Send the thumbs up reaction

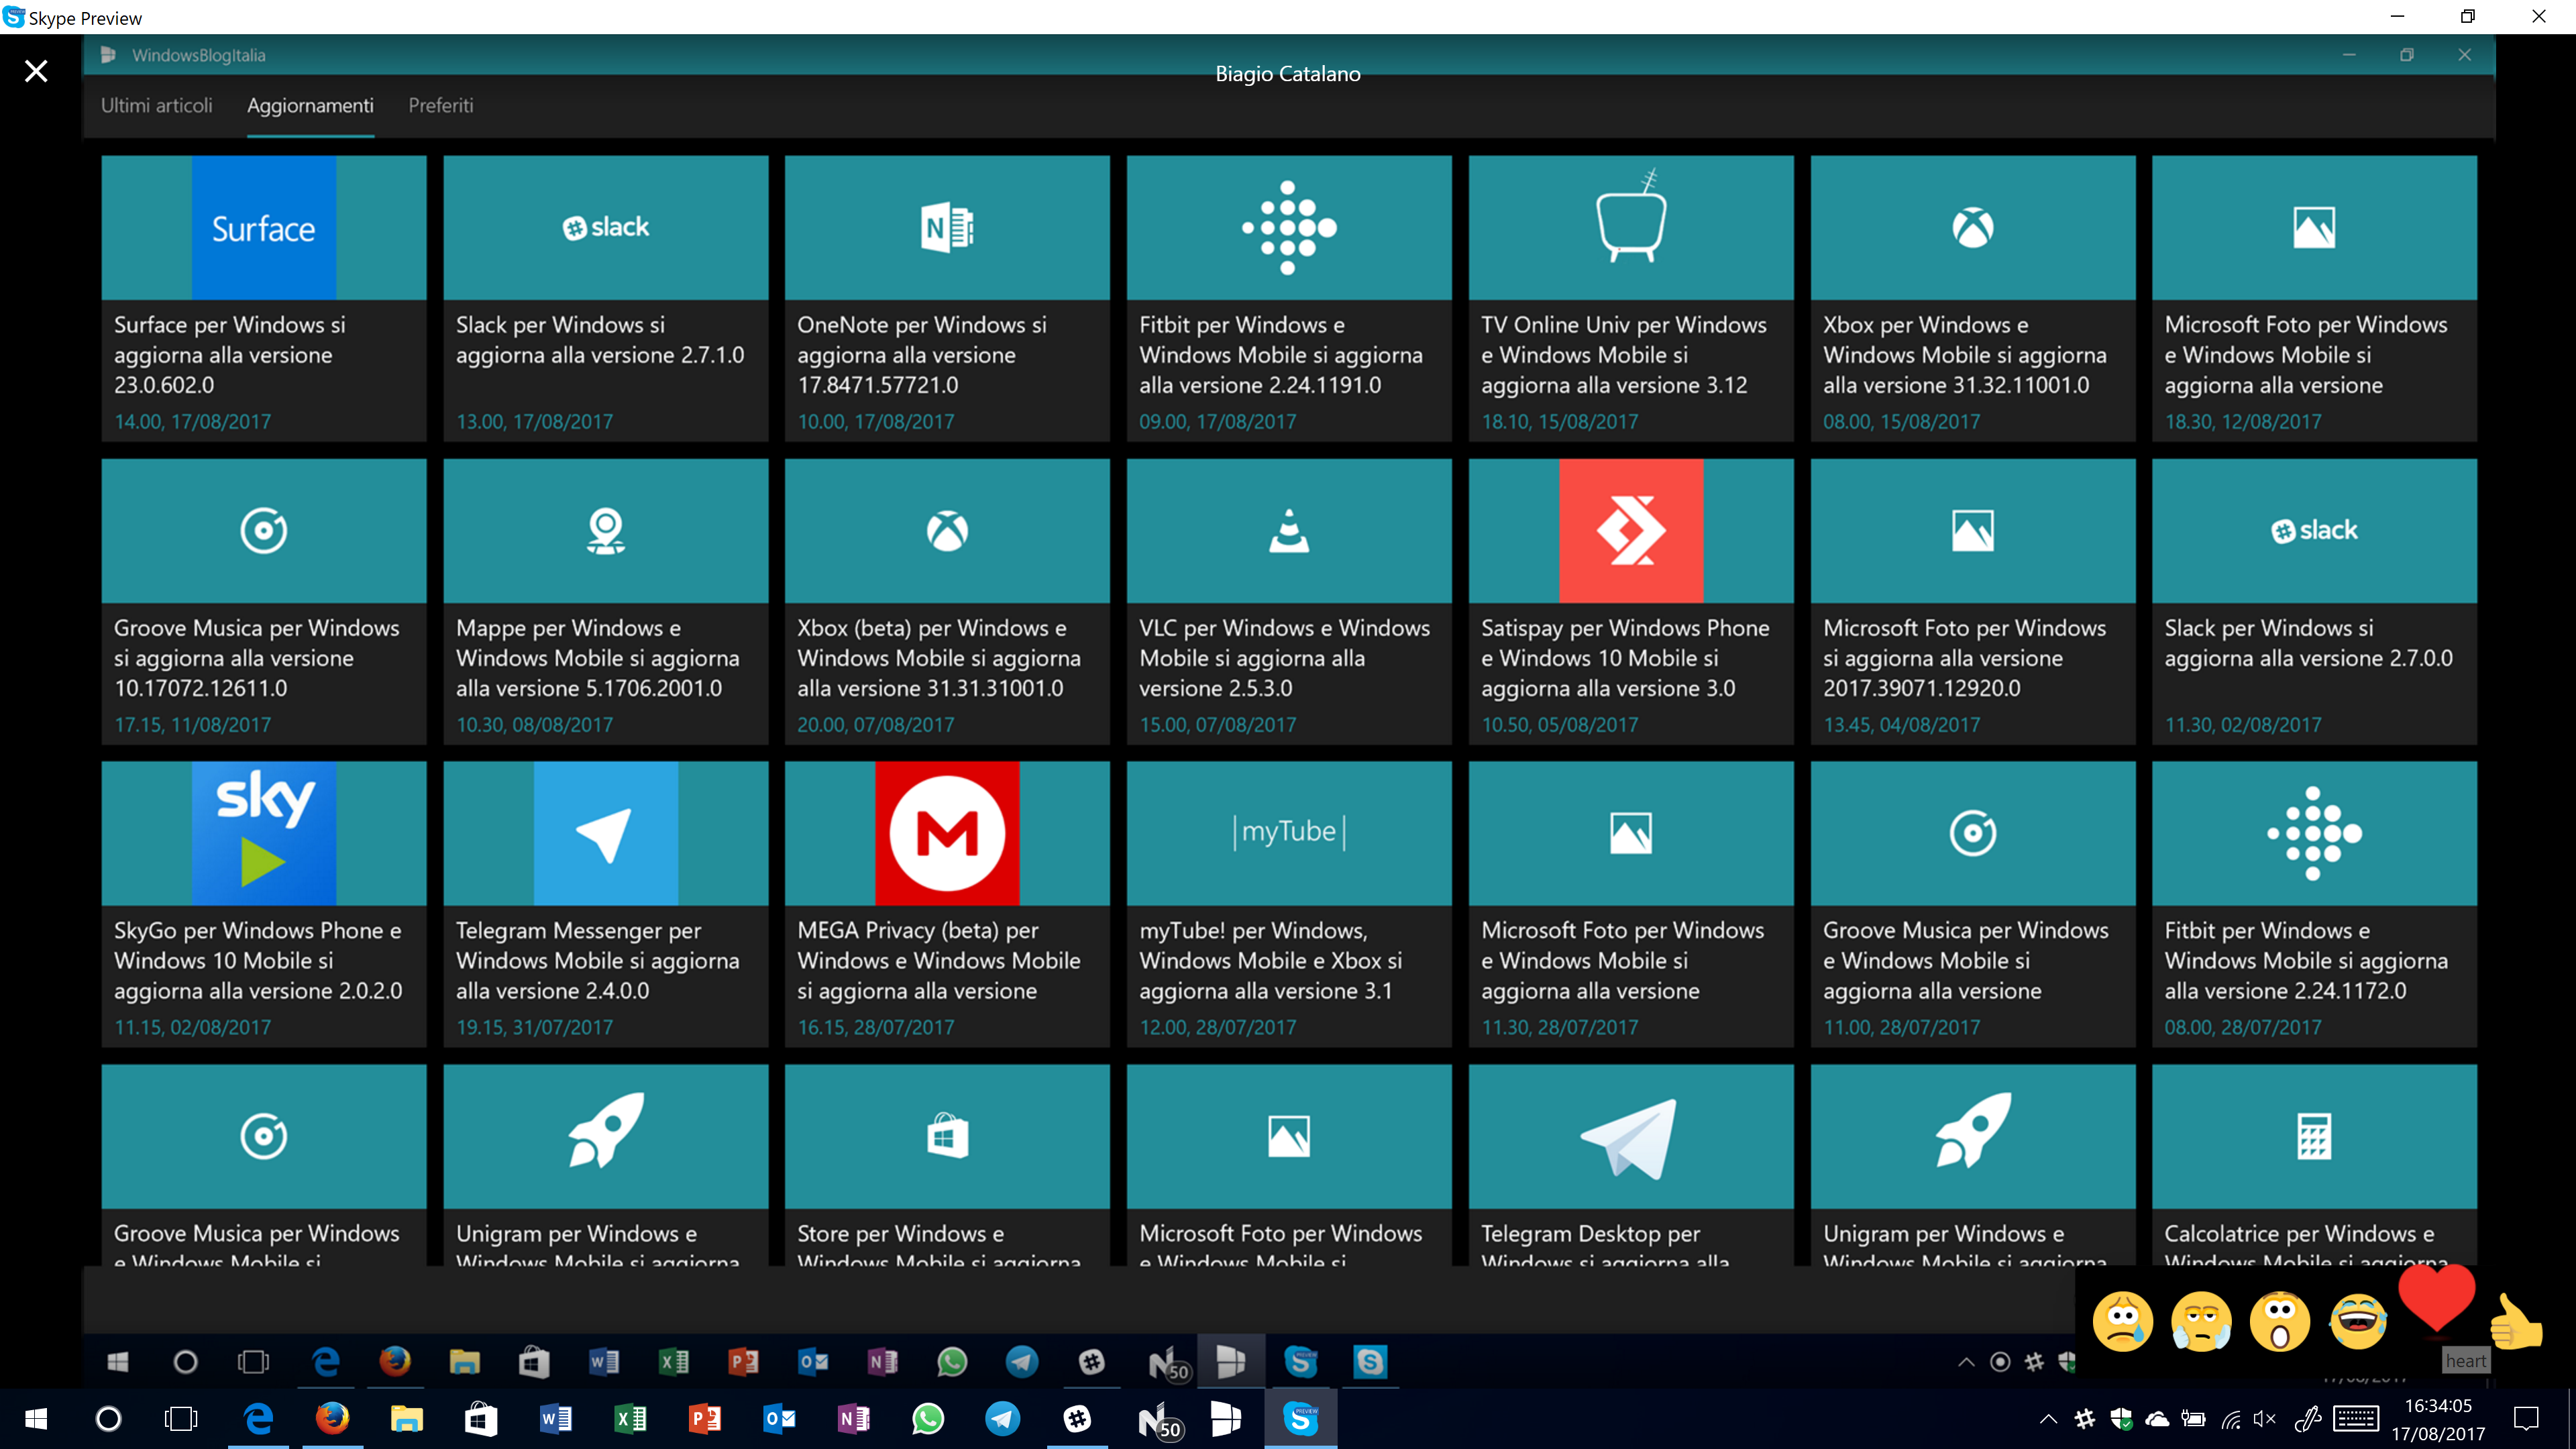point(2516,1322)
